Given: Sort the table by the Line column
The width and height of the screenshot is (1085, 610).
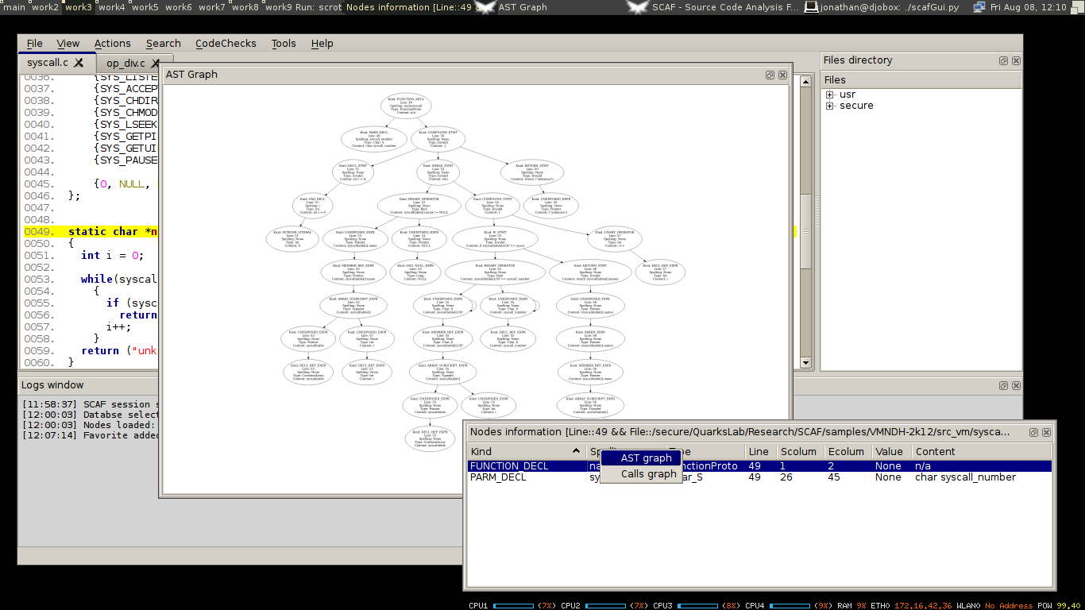Looking at the screenshot, I should click(x=759, y=451).
